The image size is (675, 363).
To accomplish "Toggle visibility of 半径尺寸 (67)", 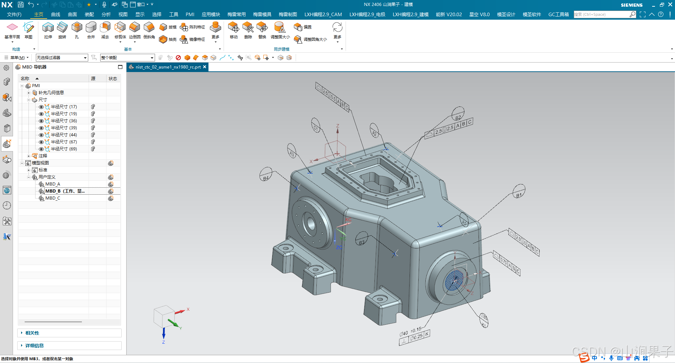I will [x=41, y=142].
